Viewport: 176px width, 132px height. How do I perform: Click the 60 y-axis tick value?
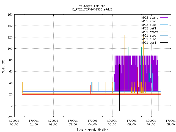(x=11, y=71)
